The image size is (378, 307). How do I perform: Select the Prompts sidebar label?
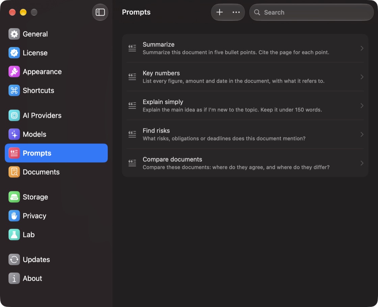(37, 153)
